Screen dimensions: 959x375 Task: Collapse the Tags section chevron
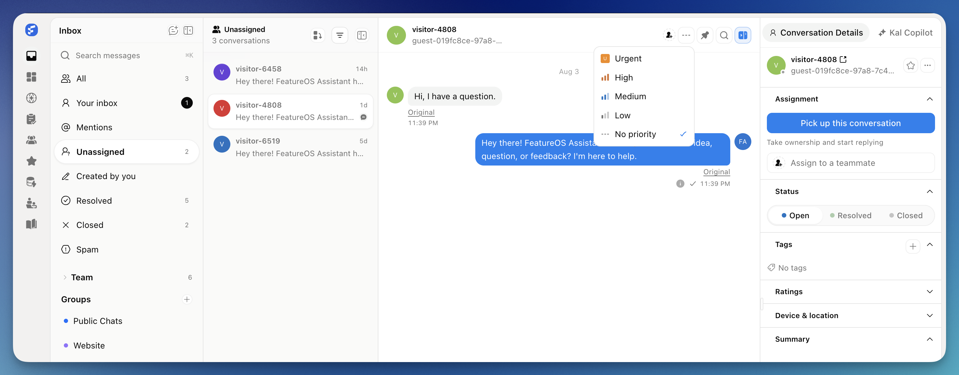[930, 245]
